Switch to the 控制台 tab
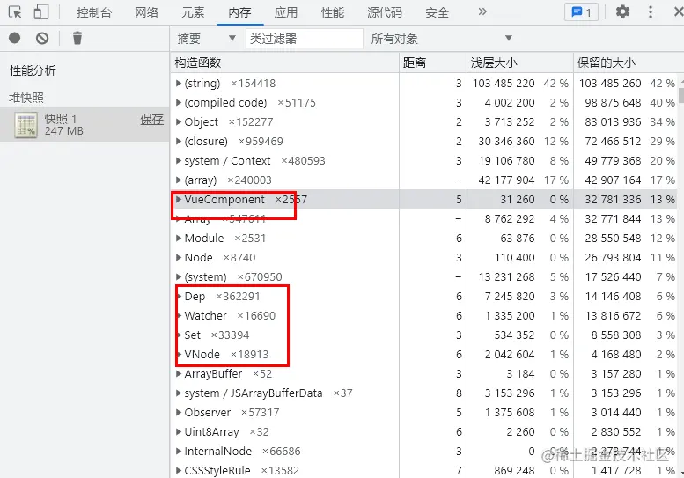This screenshot has height=478, width=684. (x=94, y=12)
